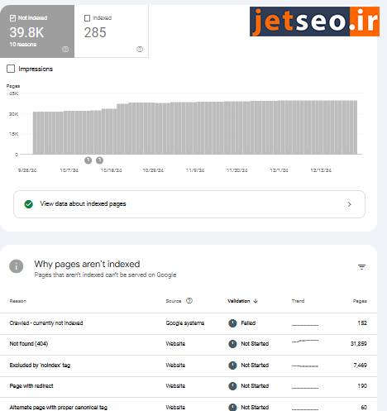Viewport: 387px width, 411px height.
Task: Select the Pages column header
Action: [360, 301]
